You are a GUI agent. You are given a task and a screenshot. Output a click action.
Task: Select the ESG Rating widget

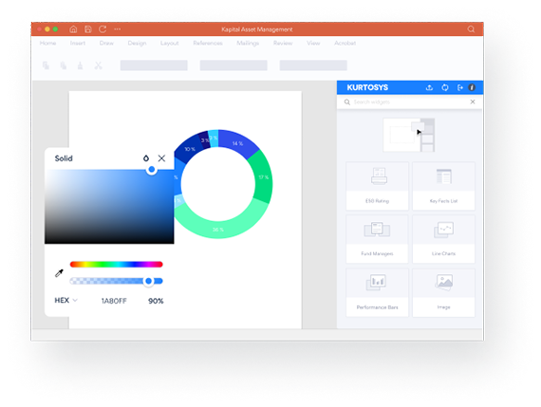point(377,186)
